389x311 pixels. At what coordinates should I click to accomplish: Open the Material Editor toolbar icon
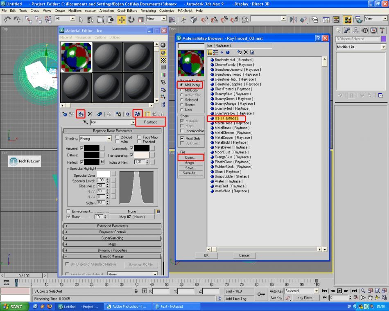tap(348, 19)
